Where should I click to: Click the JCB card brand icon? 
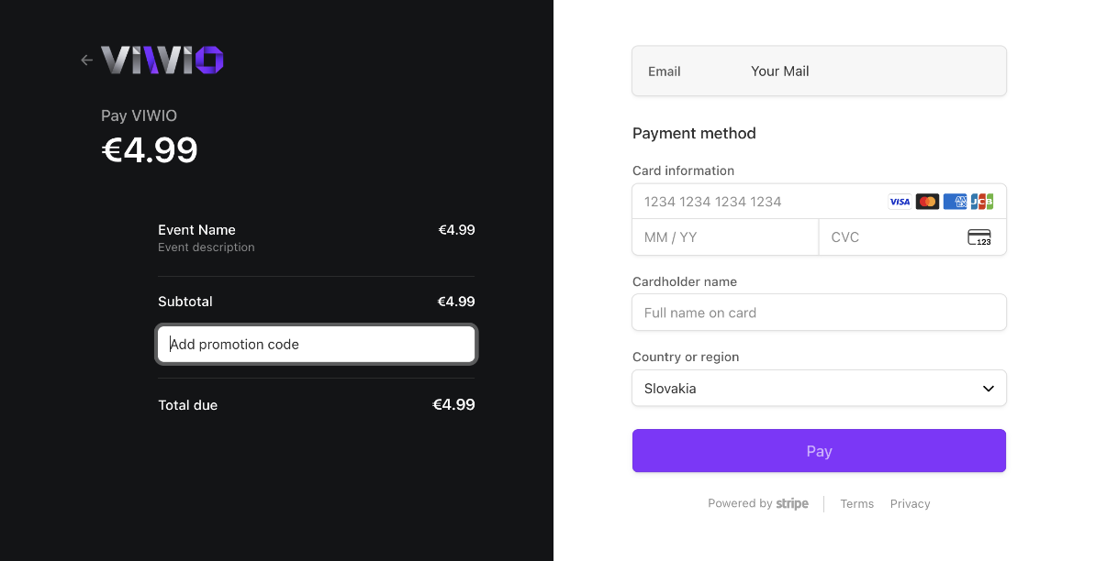[981, 201]
